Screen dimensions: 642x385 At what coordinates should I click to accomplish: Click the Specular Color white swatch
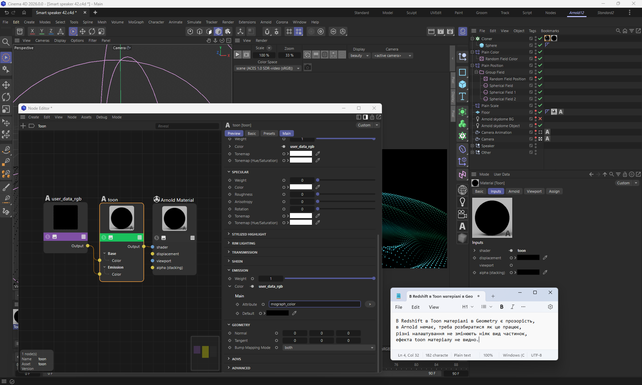click(x=301, y=187)
